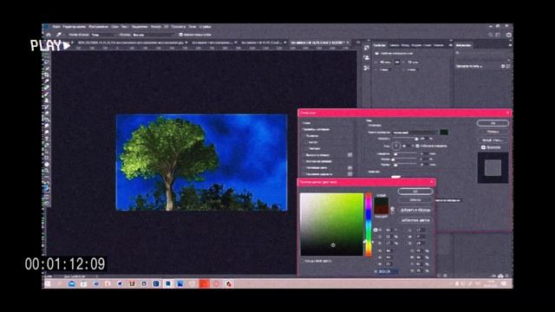Enable the Only Web Colors checkbox
Screen dimensions: 555x312
point(303,261)
